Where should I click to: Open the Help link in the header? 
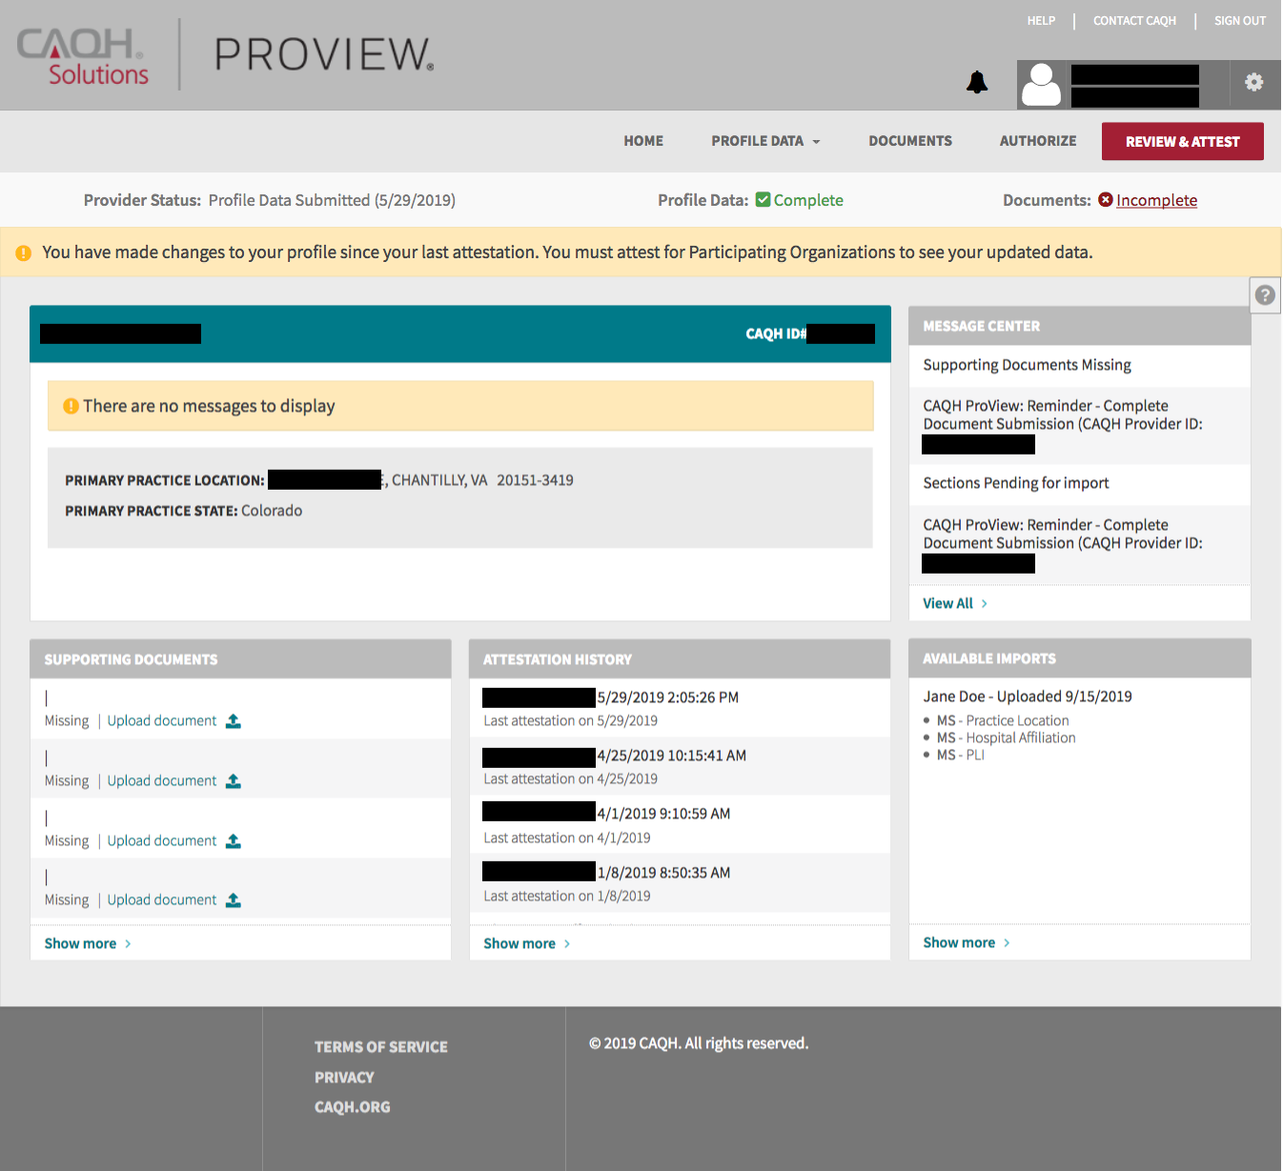tap(1041, 21)
